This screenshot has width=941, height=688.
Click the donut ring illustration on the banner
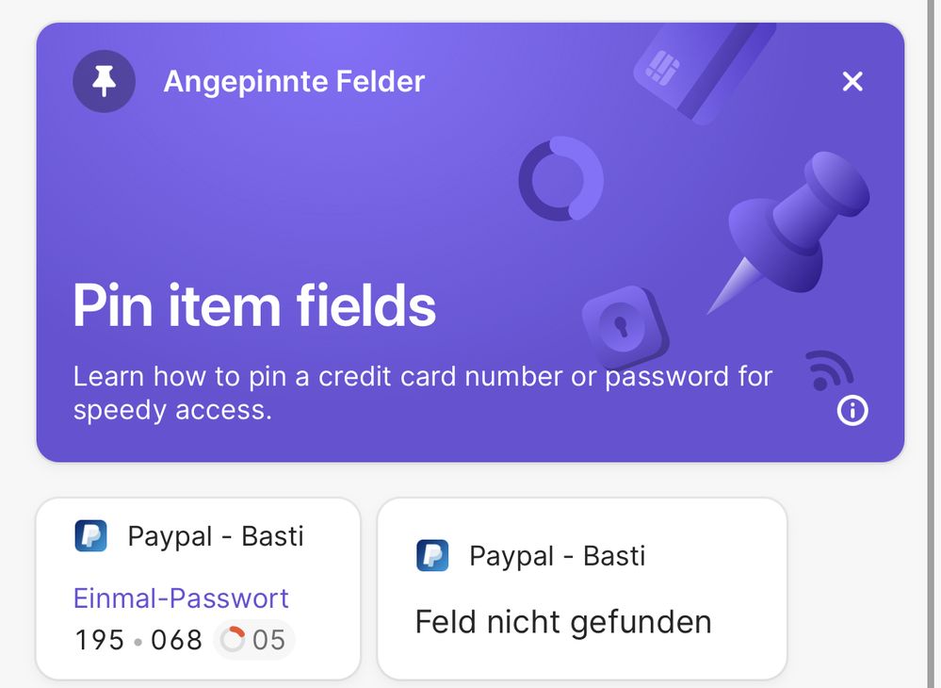click(561, 179)
